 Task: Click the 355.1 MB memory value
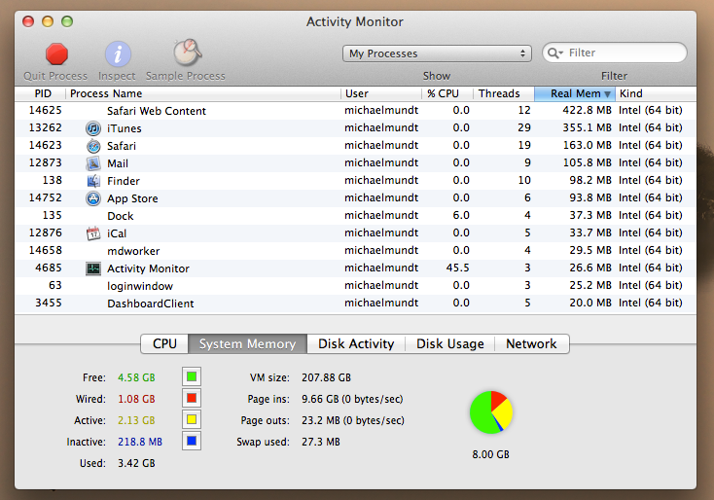point(587,128)
